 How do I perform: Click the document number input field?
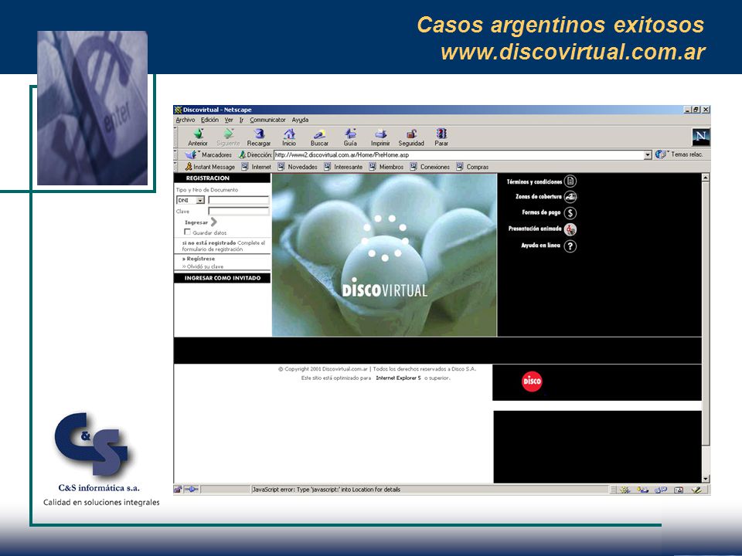coord(239,201)
